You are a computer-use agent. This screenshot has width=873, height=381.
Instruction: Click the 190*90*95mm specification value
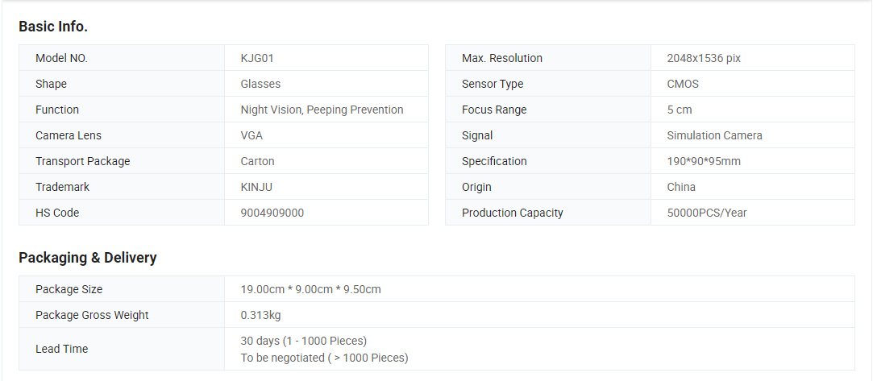(x=704, y=161)
